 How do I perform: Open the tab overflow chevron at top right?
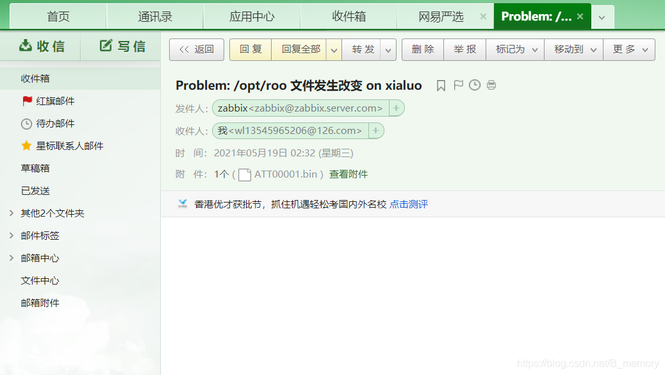point(602,17)
